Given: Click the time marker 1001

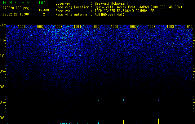Looking at the screenshot, I should point(21,26).
